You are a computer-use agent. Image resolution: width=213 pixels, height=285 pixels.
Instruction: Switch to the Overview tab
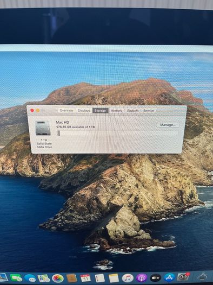click(66, 111)
